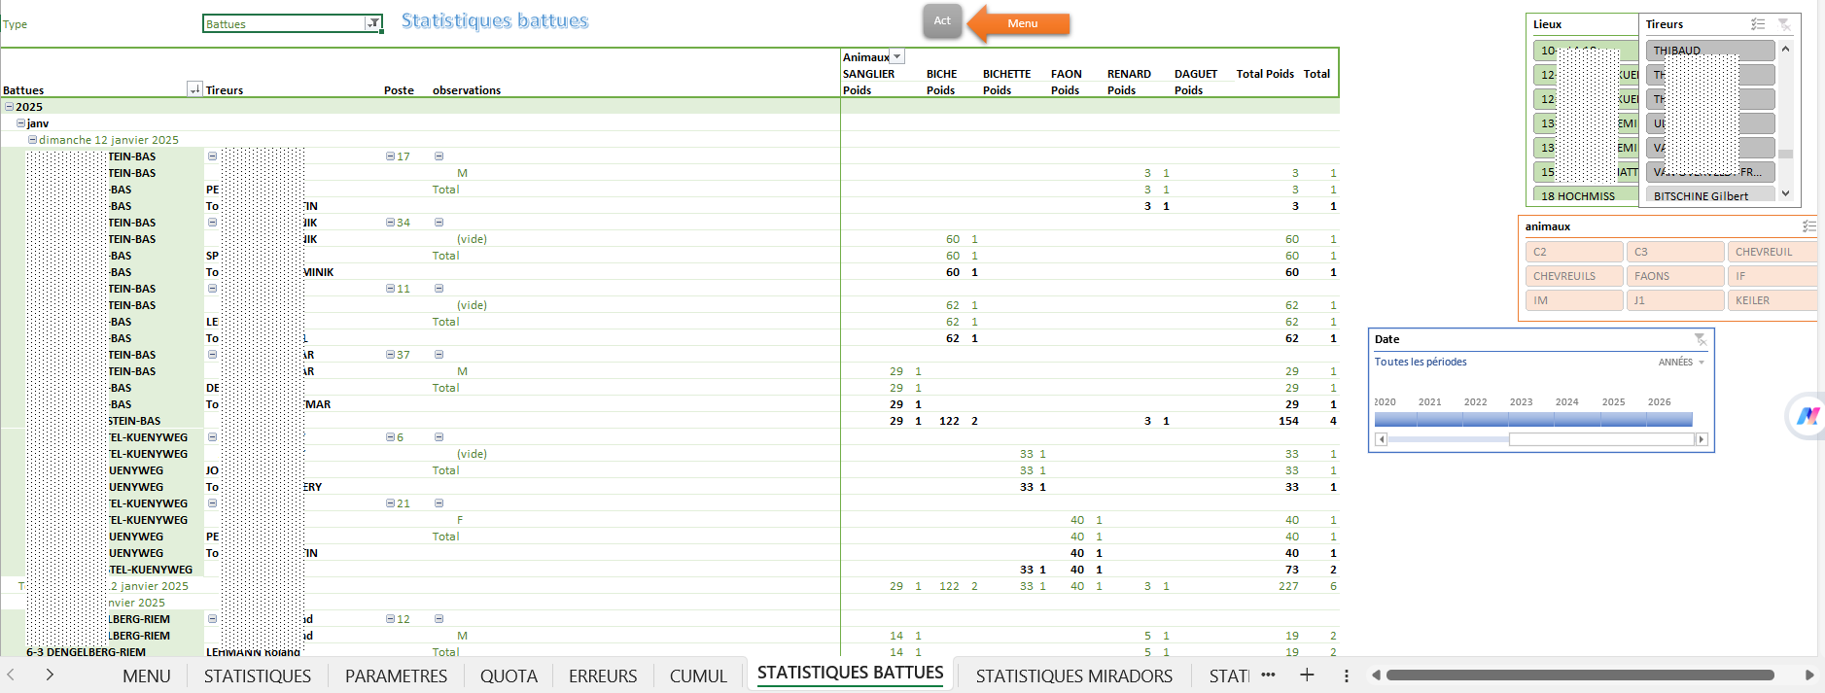Toggle multi-select in the Tireurs slicer
1825x693 pixels.
click(1758, 24)
